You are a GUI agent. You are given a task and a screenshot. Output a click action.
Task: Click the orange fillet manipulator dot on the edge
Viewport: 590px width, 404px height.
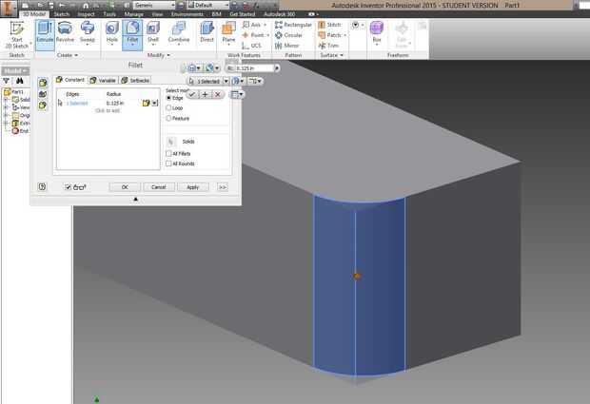(x=357, y=277)
